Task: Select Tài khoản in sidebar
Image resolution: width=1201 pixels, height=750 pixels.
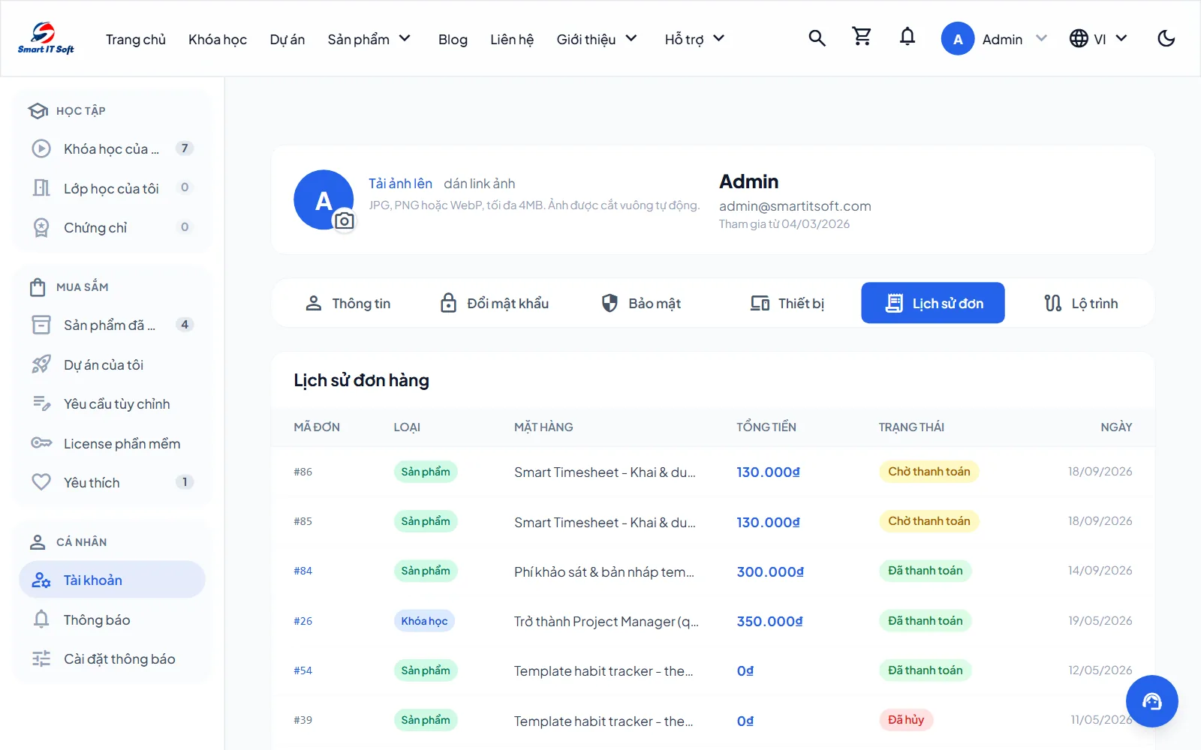Action: point(113,580)
